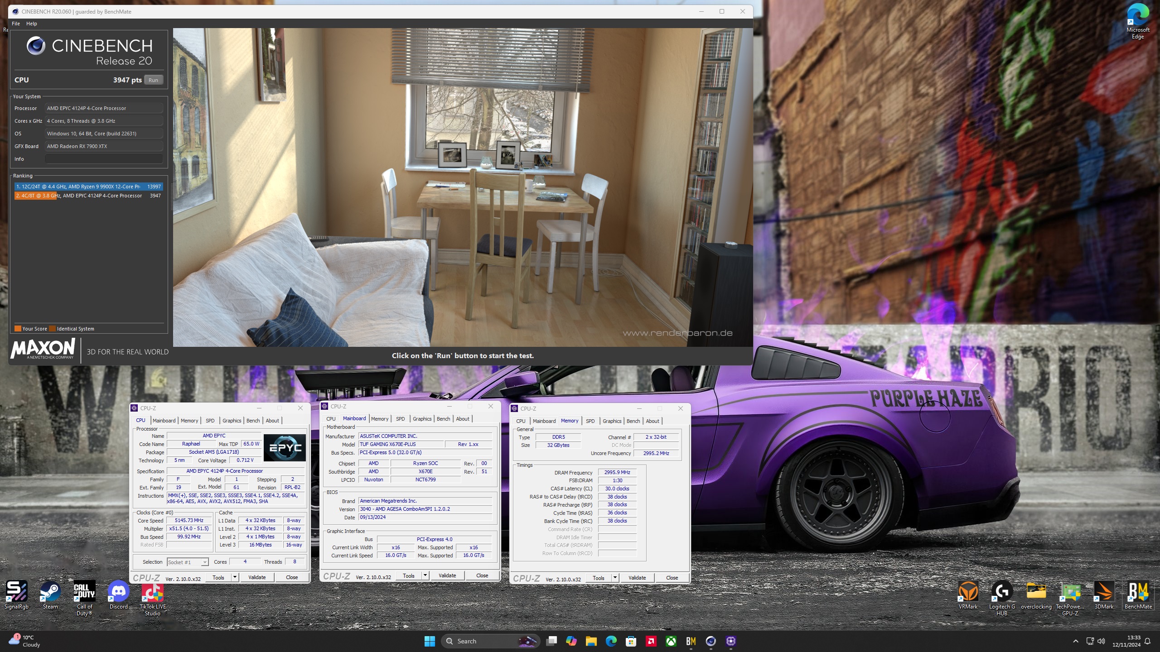The width and height of the screenshot is (1160, 652).
Task: Click the Run button next to CPU score
Action: click(154, 80)
